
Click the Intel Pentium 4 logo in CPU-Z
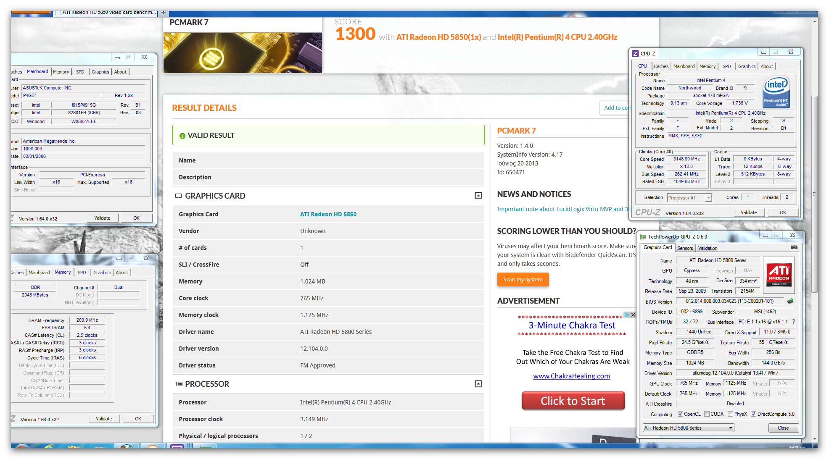click(x=776, y=92)
